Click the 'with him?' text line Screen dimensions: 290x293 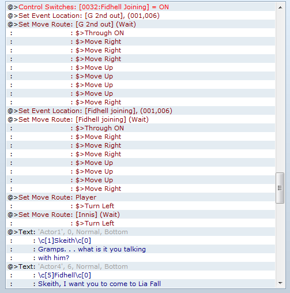pyautogui.click(x=141, y=258)
